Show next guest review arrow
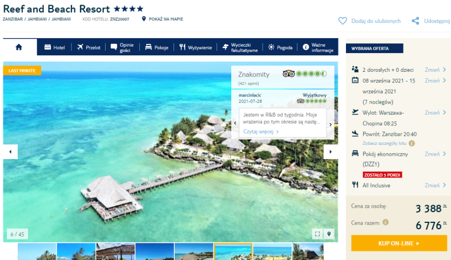451x260 pixels. pyautogui.click(x=331, y=124)
